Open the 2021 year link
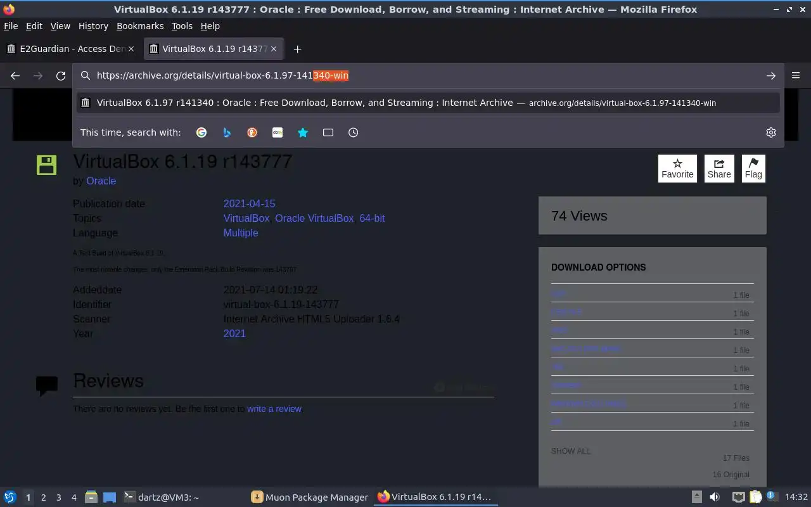The width and height of the screenshot is (811, 507). [x=234, y=333]
